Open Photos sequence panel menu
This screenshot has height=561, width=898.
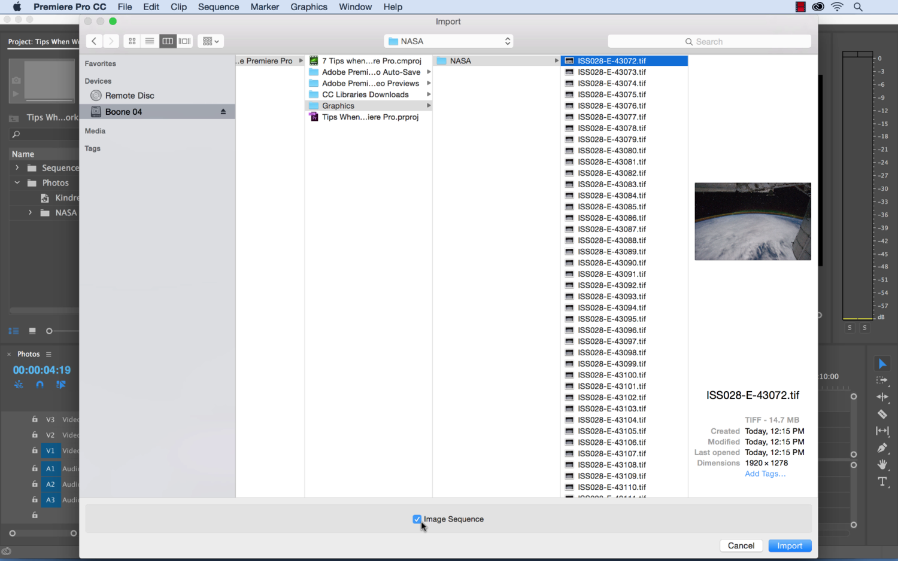click(48, 354)
